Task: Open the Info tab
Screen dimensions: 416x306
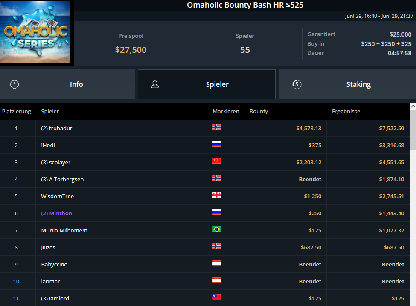Action: tap(67, 84)
